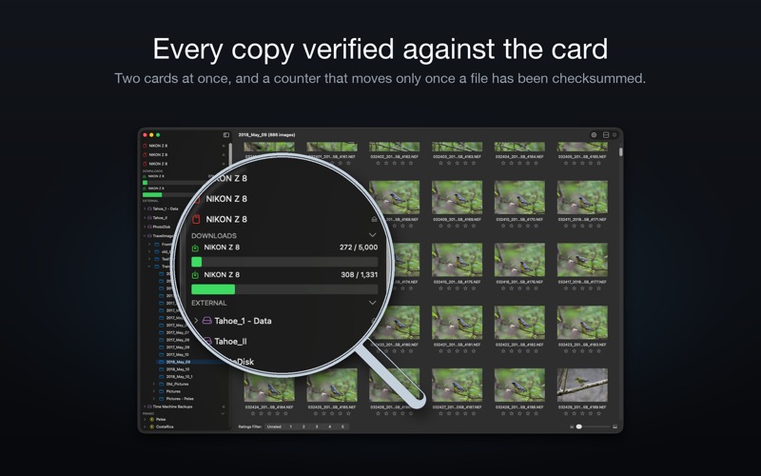The width and height of the screenshot is (761, 476).
Task: Set fifth star on 032427 thumbnail
Action: pyautogui.click(x=474, y=413)
